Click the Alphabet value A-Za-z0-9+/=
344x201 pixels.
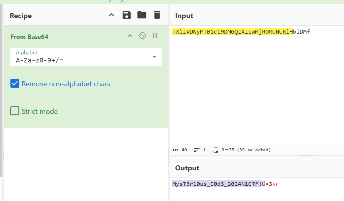[x=39, y=60]
